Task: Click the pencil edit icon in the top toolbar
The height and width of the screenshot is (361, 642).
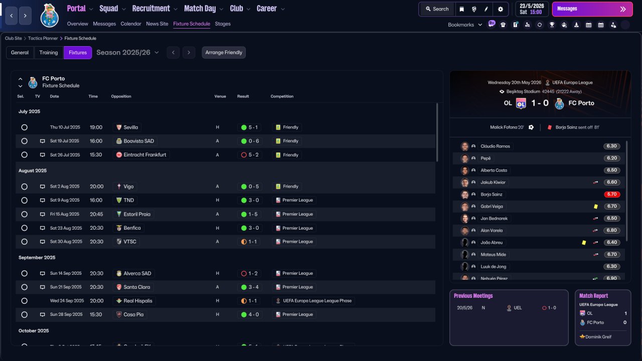Action: click(x=486, y=9)
